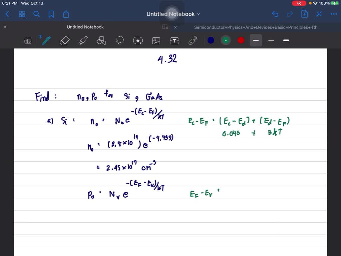Open the search tool
The height and width of the screenshot is (256, 341).
point(36,14)
